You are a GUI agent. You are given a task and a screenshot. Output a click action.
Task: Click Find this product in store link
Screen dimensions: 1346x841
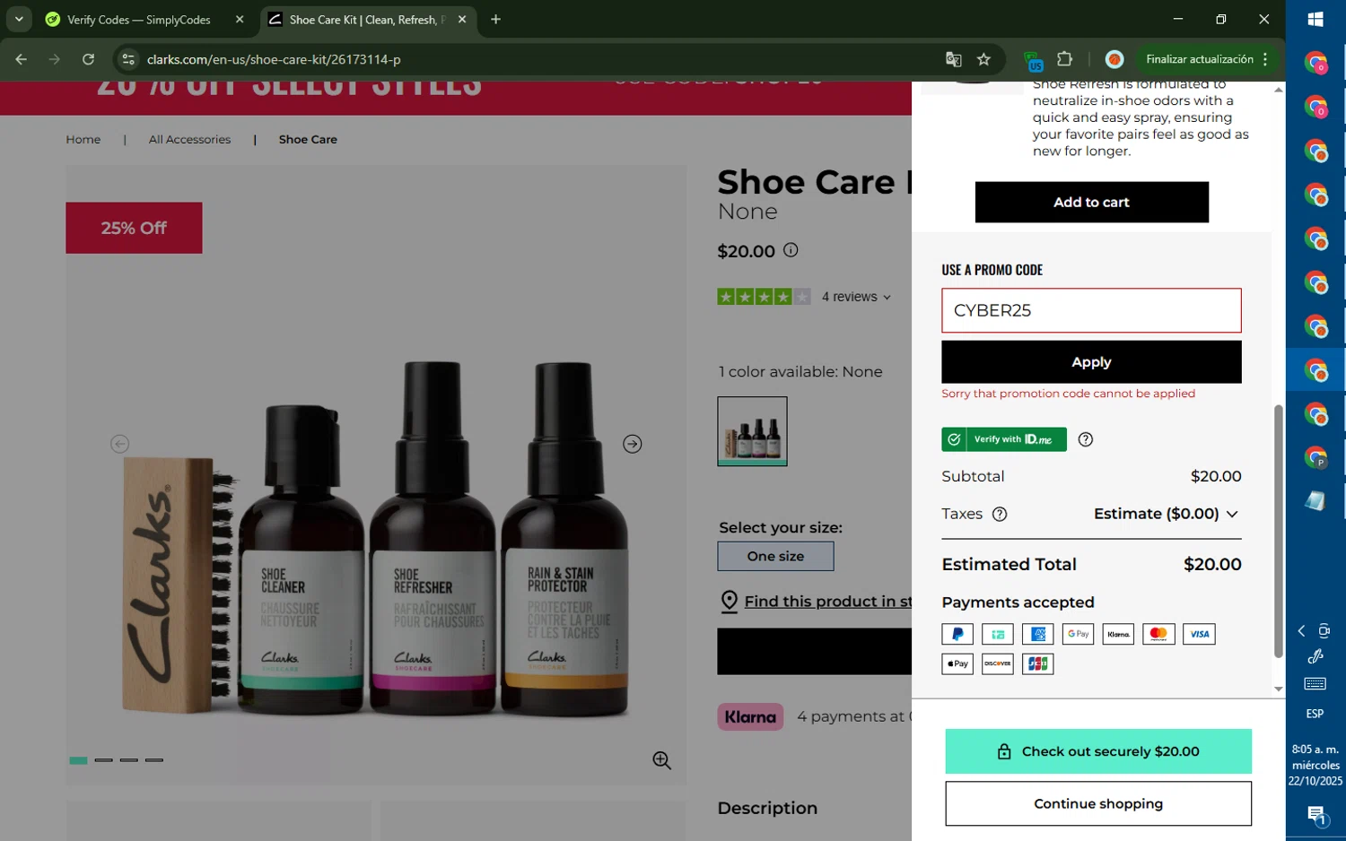(827, 602)
